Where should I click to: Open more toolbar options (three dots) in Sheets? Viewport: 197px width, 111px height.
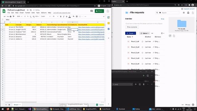tap(86, 16)
